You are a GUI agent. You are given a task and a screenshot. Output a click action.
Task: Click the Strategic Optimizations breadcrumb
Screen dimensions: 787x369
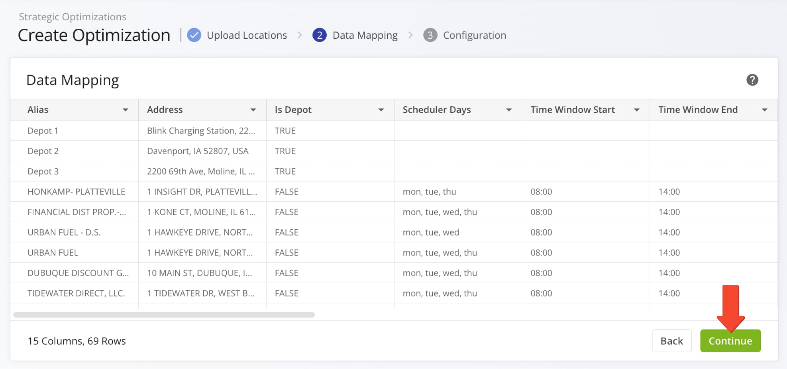tap(73, 17)
